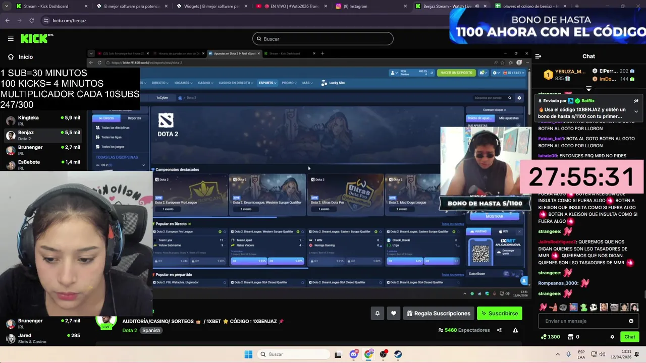Hide the pinned BotRix message
This screenshot has height=363, width=646.
tap(636, 101)
